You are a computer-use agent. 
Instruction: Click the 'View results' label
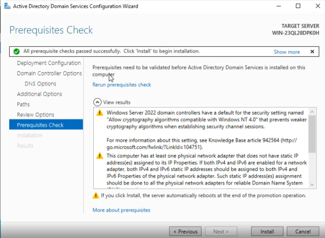tap(117, 102)
